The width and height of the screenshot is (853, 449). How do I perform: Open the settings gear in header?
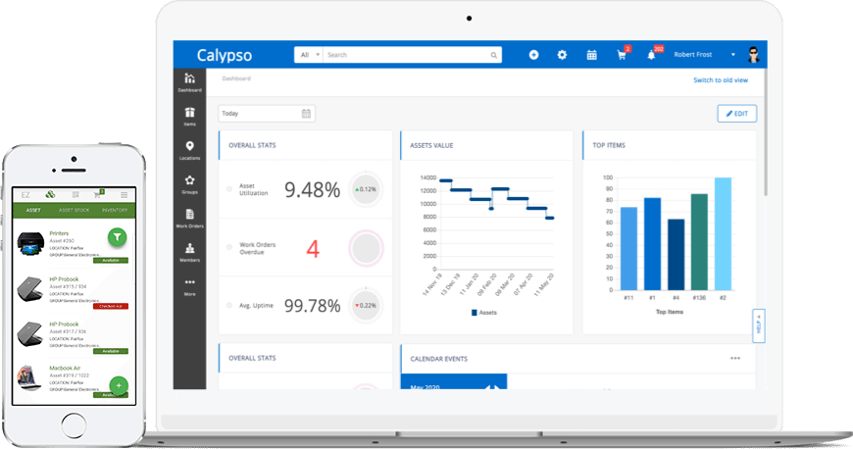tap(562, 55)
